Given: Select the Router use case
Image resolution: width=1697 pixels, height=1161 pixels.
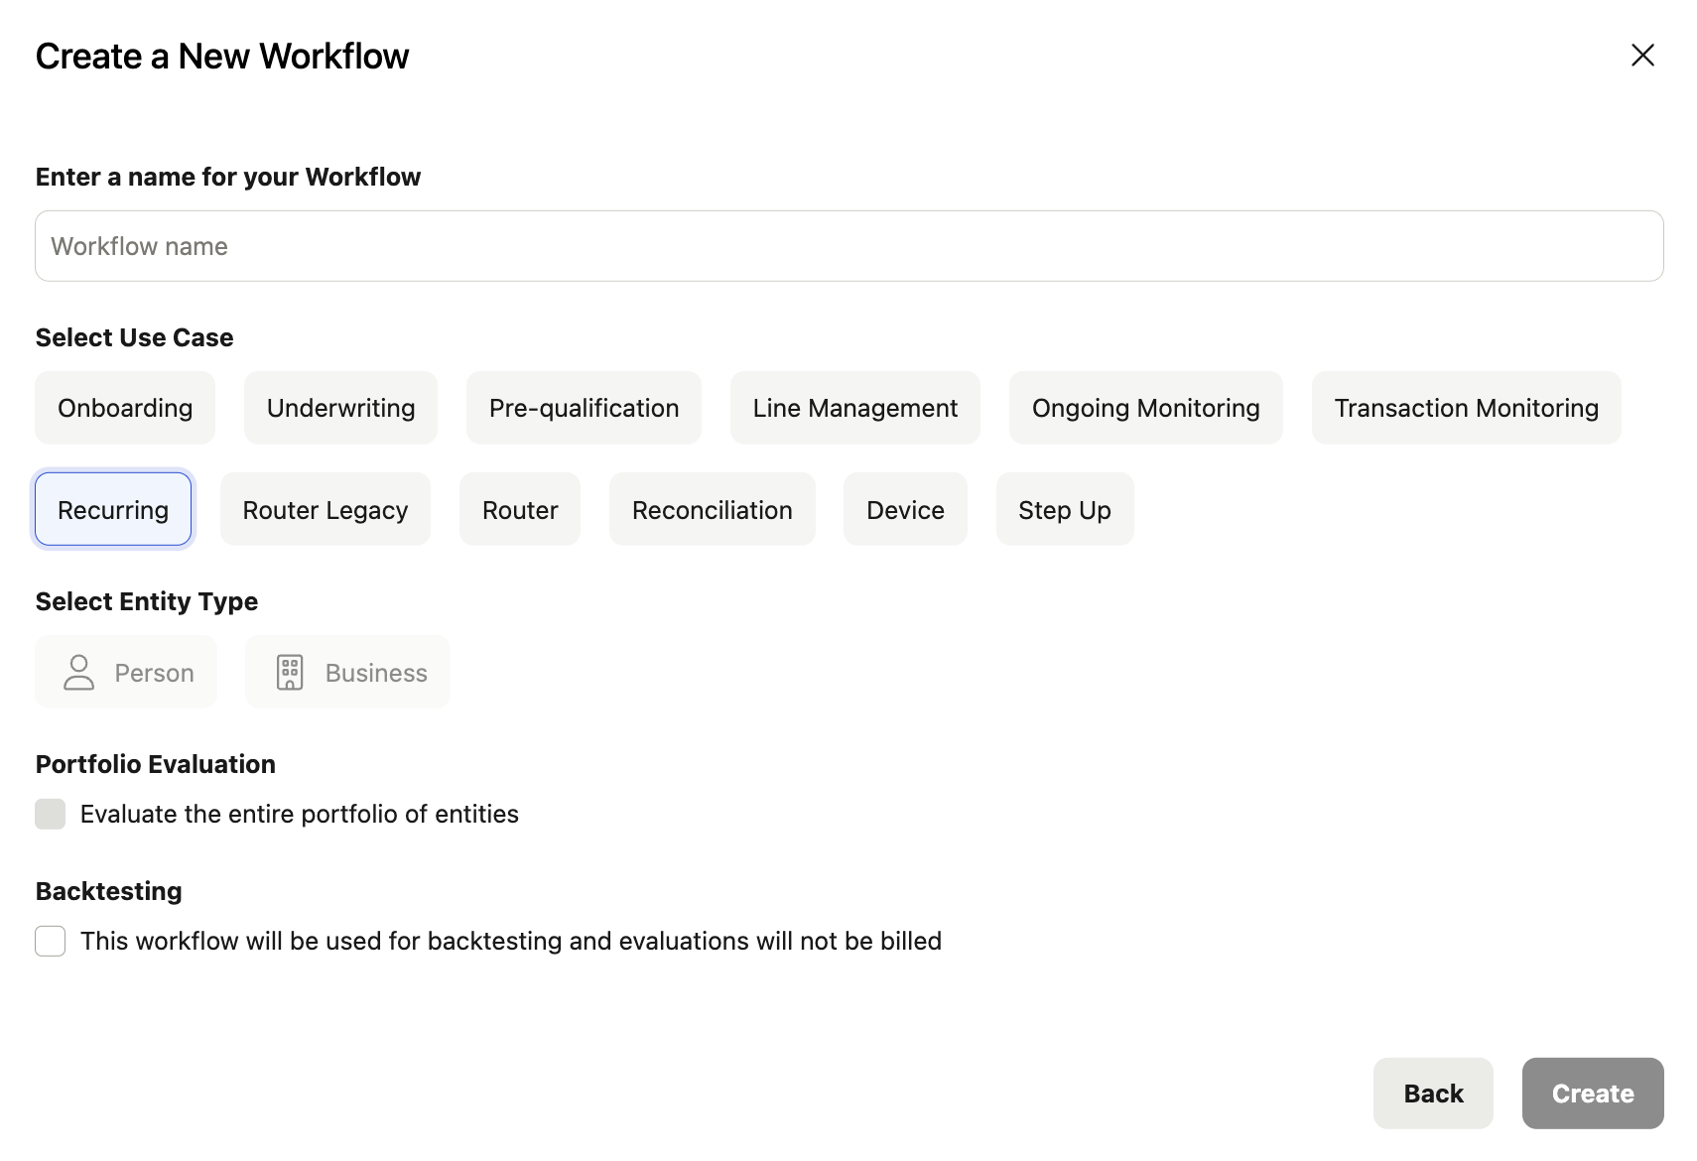Looking at the screenshot, I should pyautogui.click(x=520, y=510).
